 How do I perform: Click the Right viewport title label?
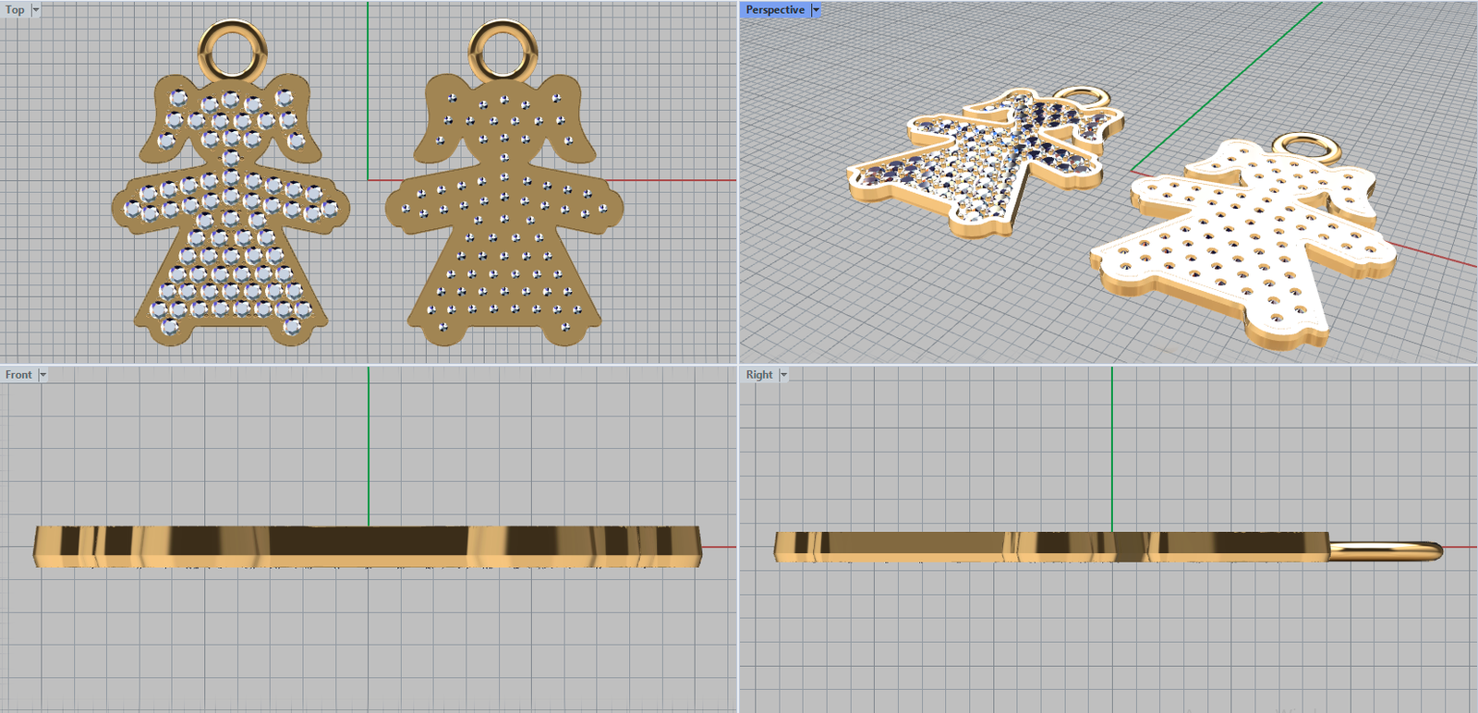point(758,375)
